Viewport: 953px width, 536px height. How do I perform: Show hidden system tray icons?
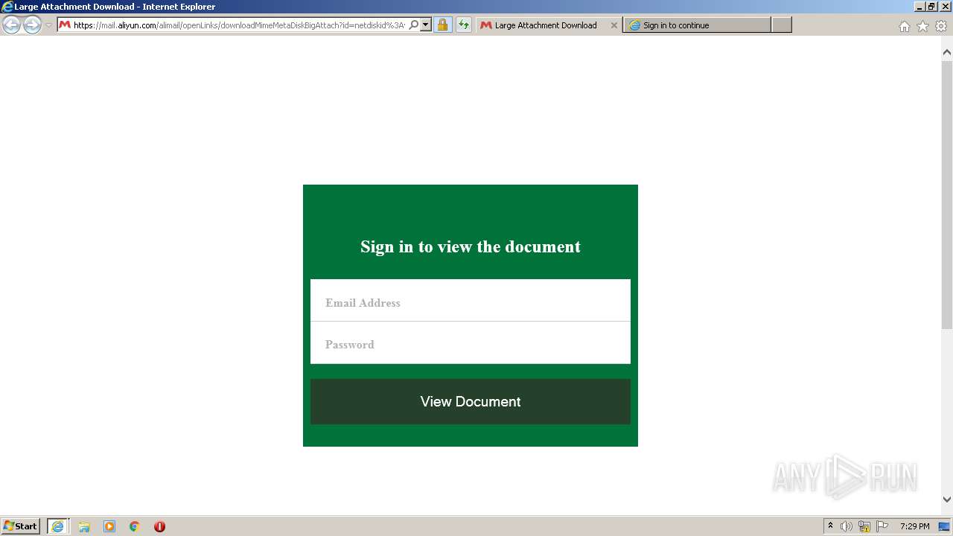(830, 526)
